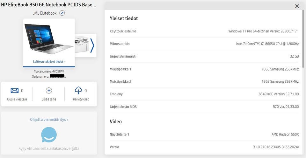Click the AMD Radeon 550X display adapter value
306x158 pixels.
[x=285, y=134]
